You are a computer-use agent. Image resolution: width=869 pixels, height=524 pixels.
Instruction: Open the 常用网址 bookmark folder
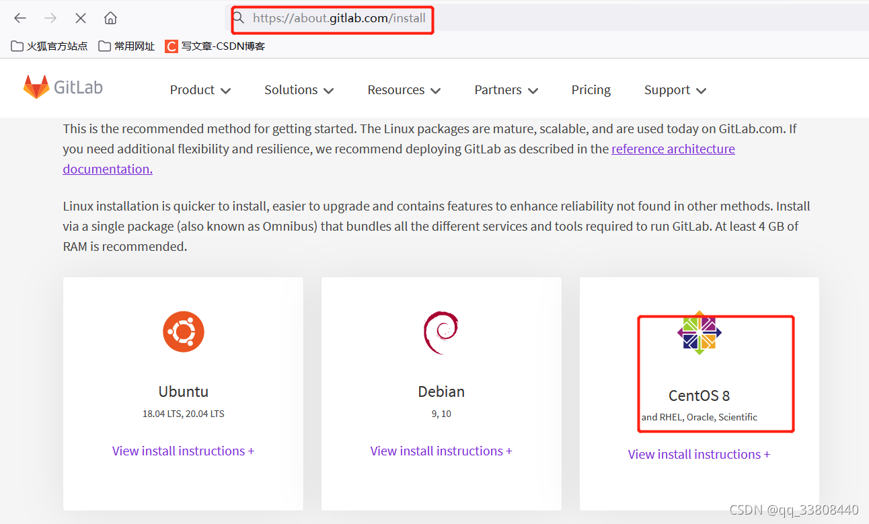126,46
